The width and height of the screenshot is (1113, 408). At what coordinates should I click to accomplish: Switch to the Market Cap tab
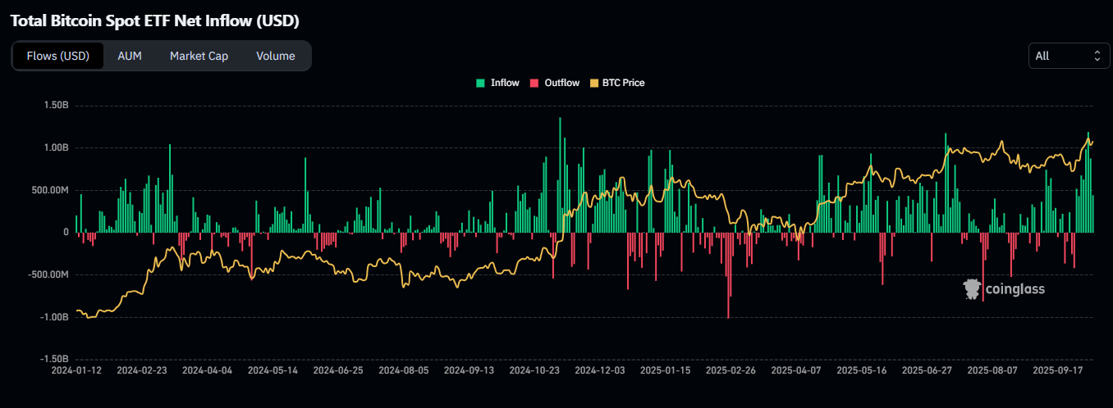pos(199,56)
